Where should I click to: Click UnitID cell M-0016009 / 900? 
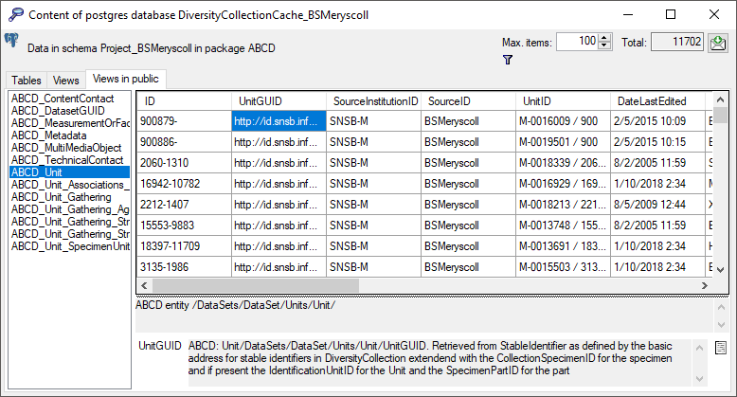(x=563, y=121)
